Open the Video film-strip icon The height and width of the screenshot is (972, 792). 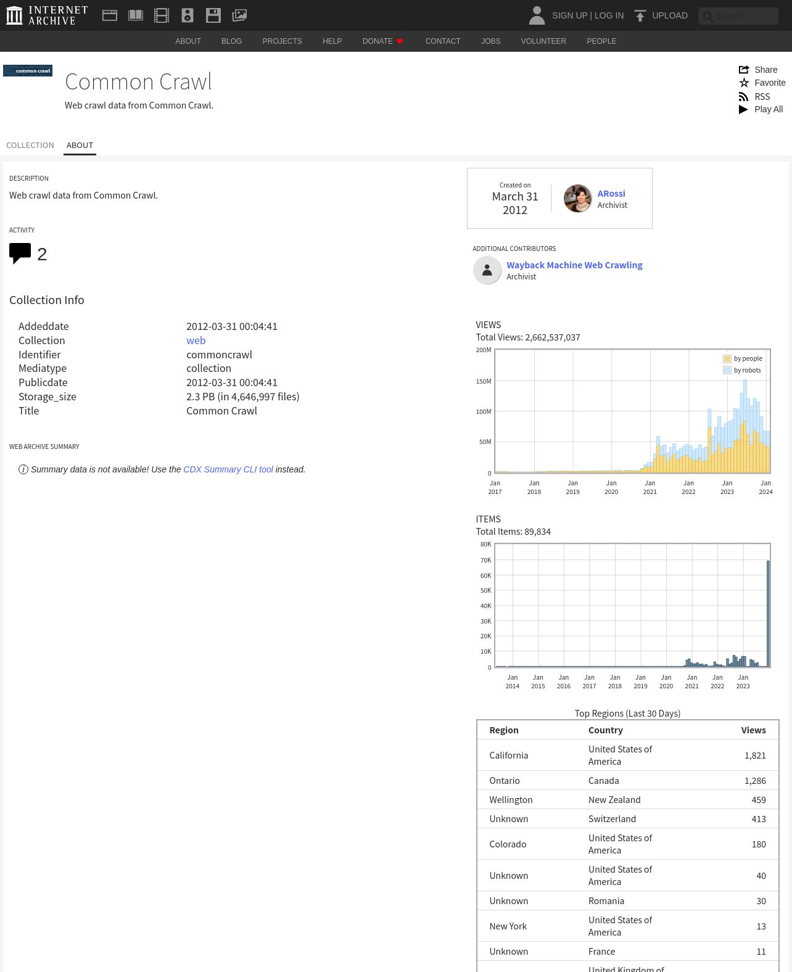click(162, 15)
